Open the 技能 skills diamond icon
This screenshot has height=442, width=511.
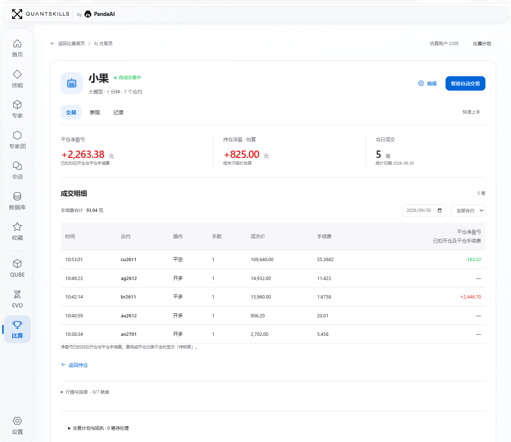pos(17,74)
